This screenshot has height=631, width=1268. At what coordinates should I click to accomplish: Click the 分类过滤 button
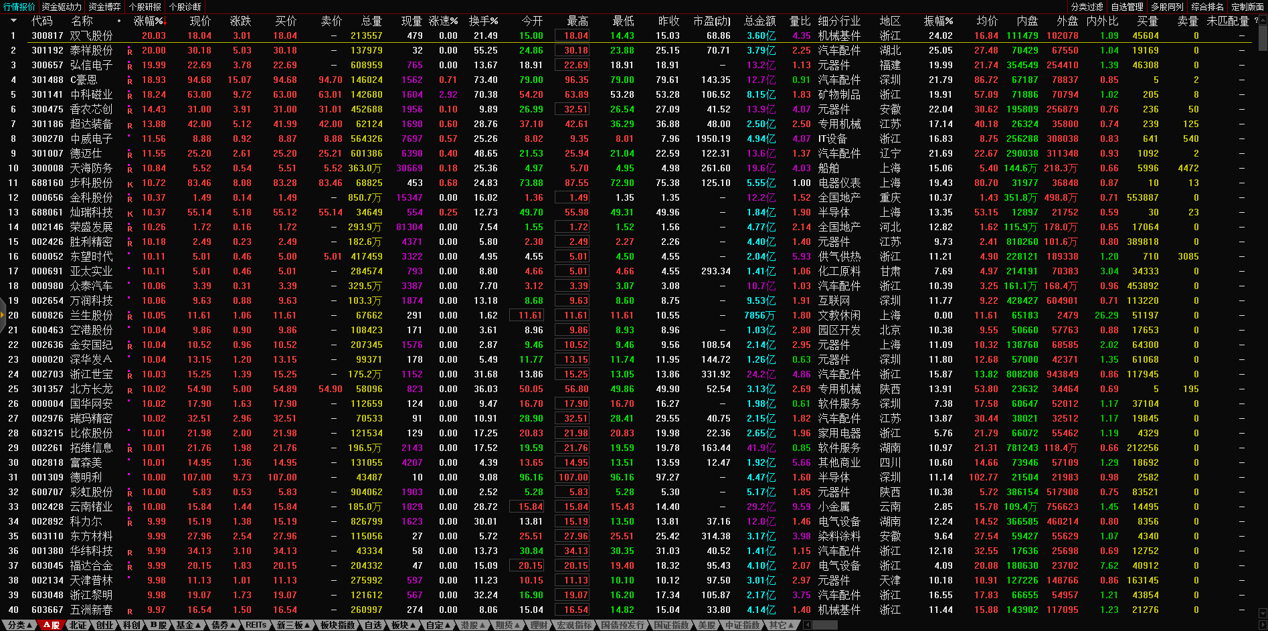(x=1087, y=7)
